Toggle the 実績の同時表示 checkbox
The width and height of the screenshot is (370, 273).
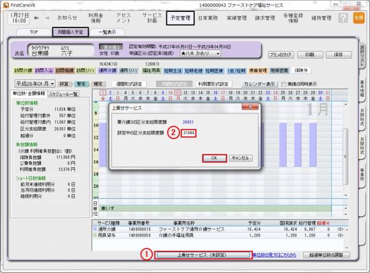click(284, 84)
